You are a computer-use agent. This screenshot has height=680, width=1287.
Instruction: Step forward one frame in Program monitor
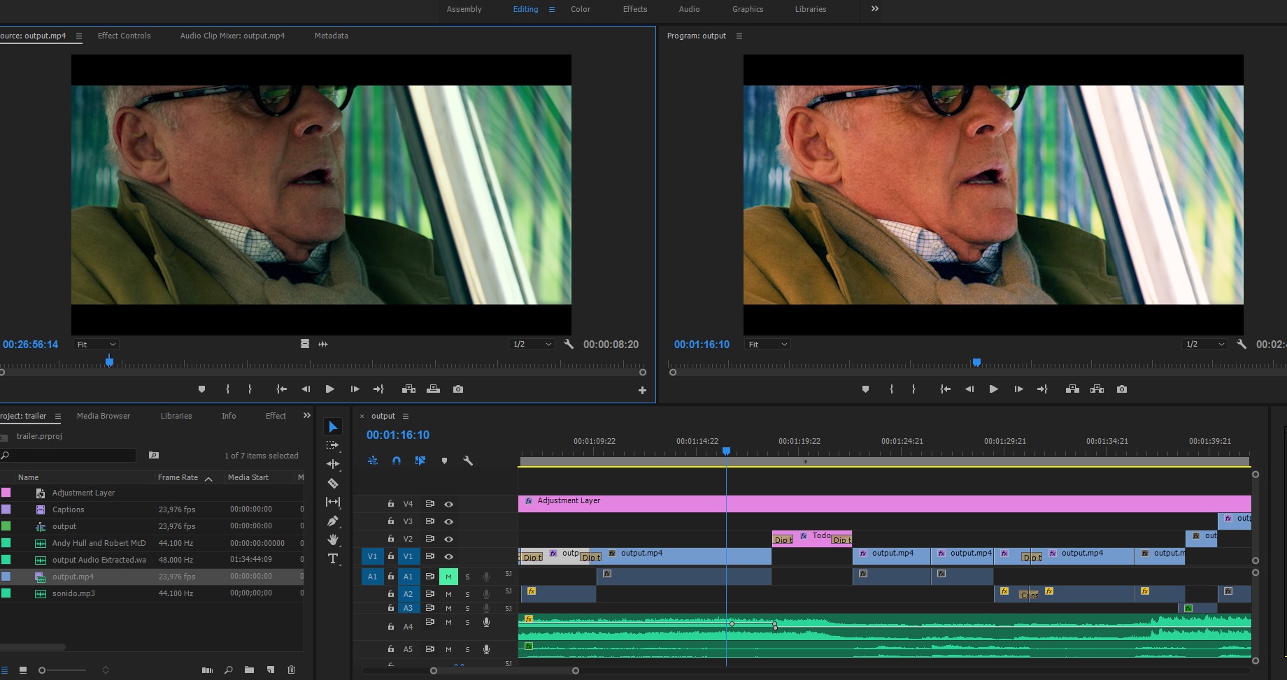1018,389
